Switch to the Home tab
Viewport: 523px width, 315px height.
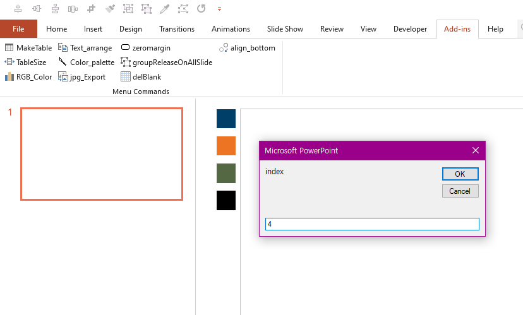[x=56, y=29]
